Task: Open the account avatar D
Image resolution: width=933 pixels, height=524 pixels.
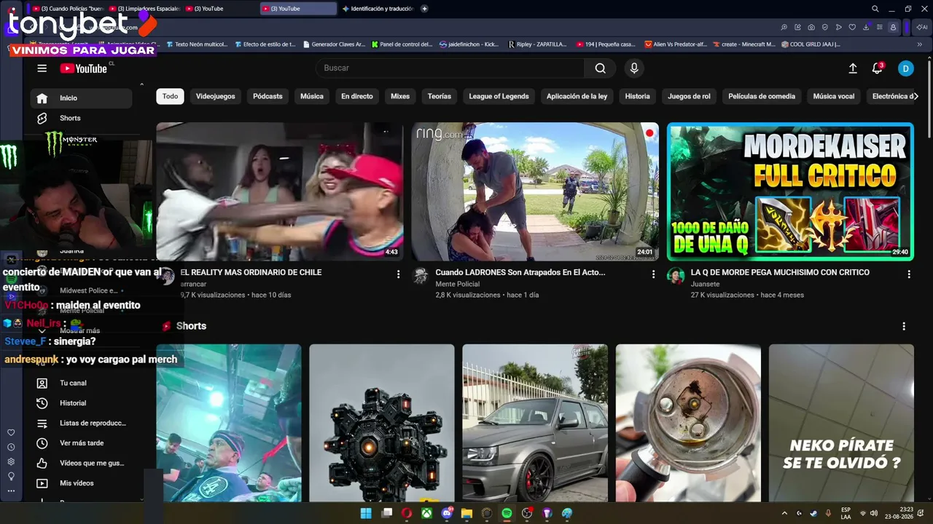Action: [905, 68]
